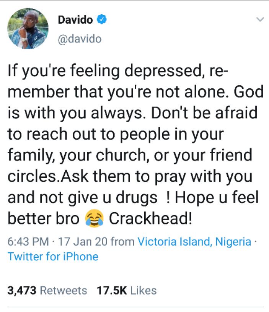Click the @davido handle

tap(80, 39)
